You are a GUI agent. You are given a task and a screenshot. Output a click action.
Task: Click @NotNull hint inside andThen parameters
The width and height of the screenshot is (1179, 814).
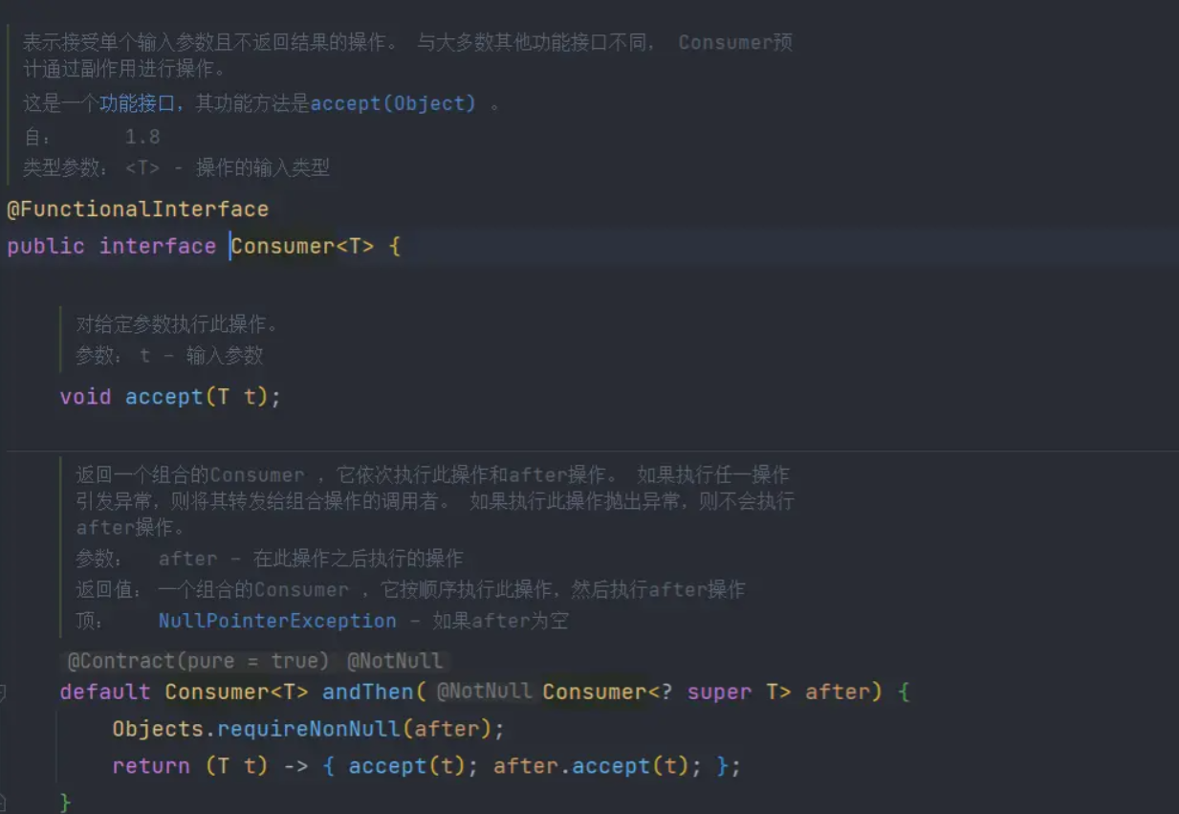484,691
